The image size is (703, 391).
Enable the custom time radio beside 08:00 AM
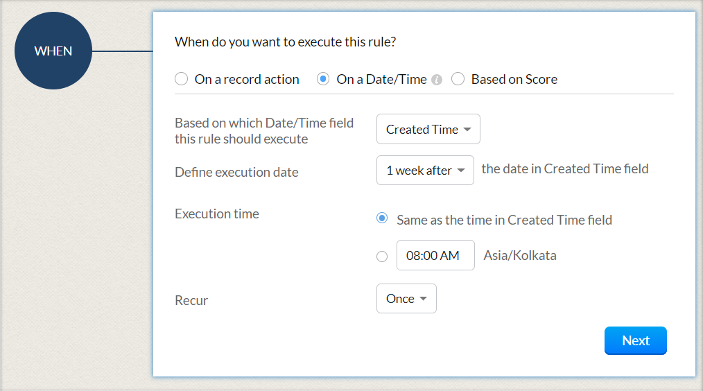pyautogui.click(x=382, y=257)
